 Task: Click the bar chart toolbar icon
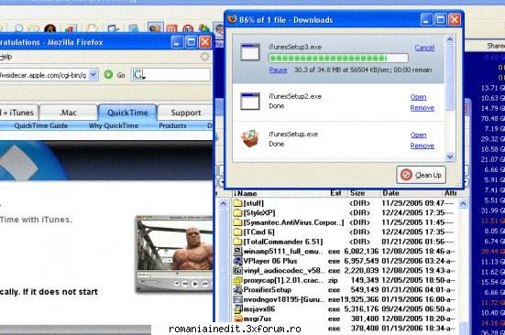[71, 29]
